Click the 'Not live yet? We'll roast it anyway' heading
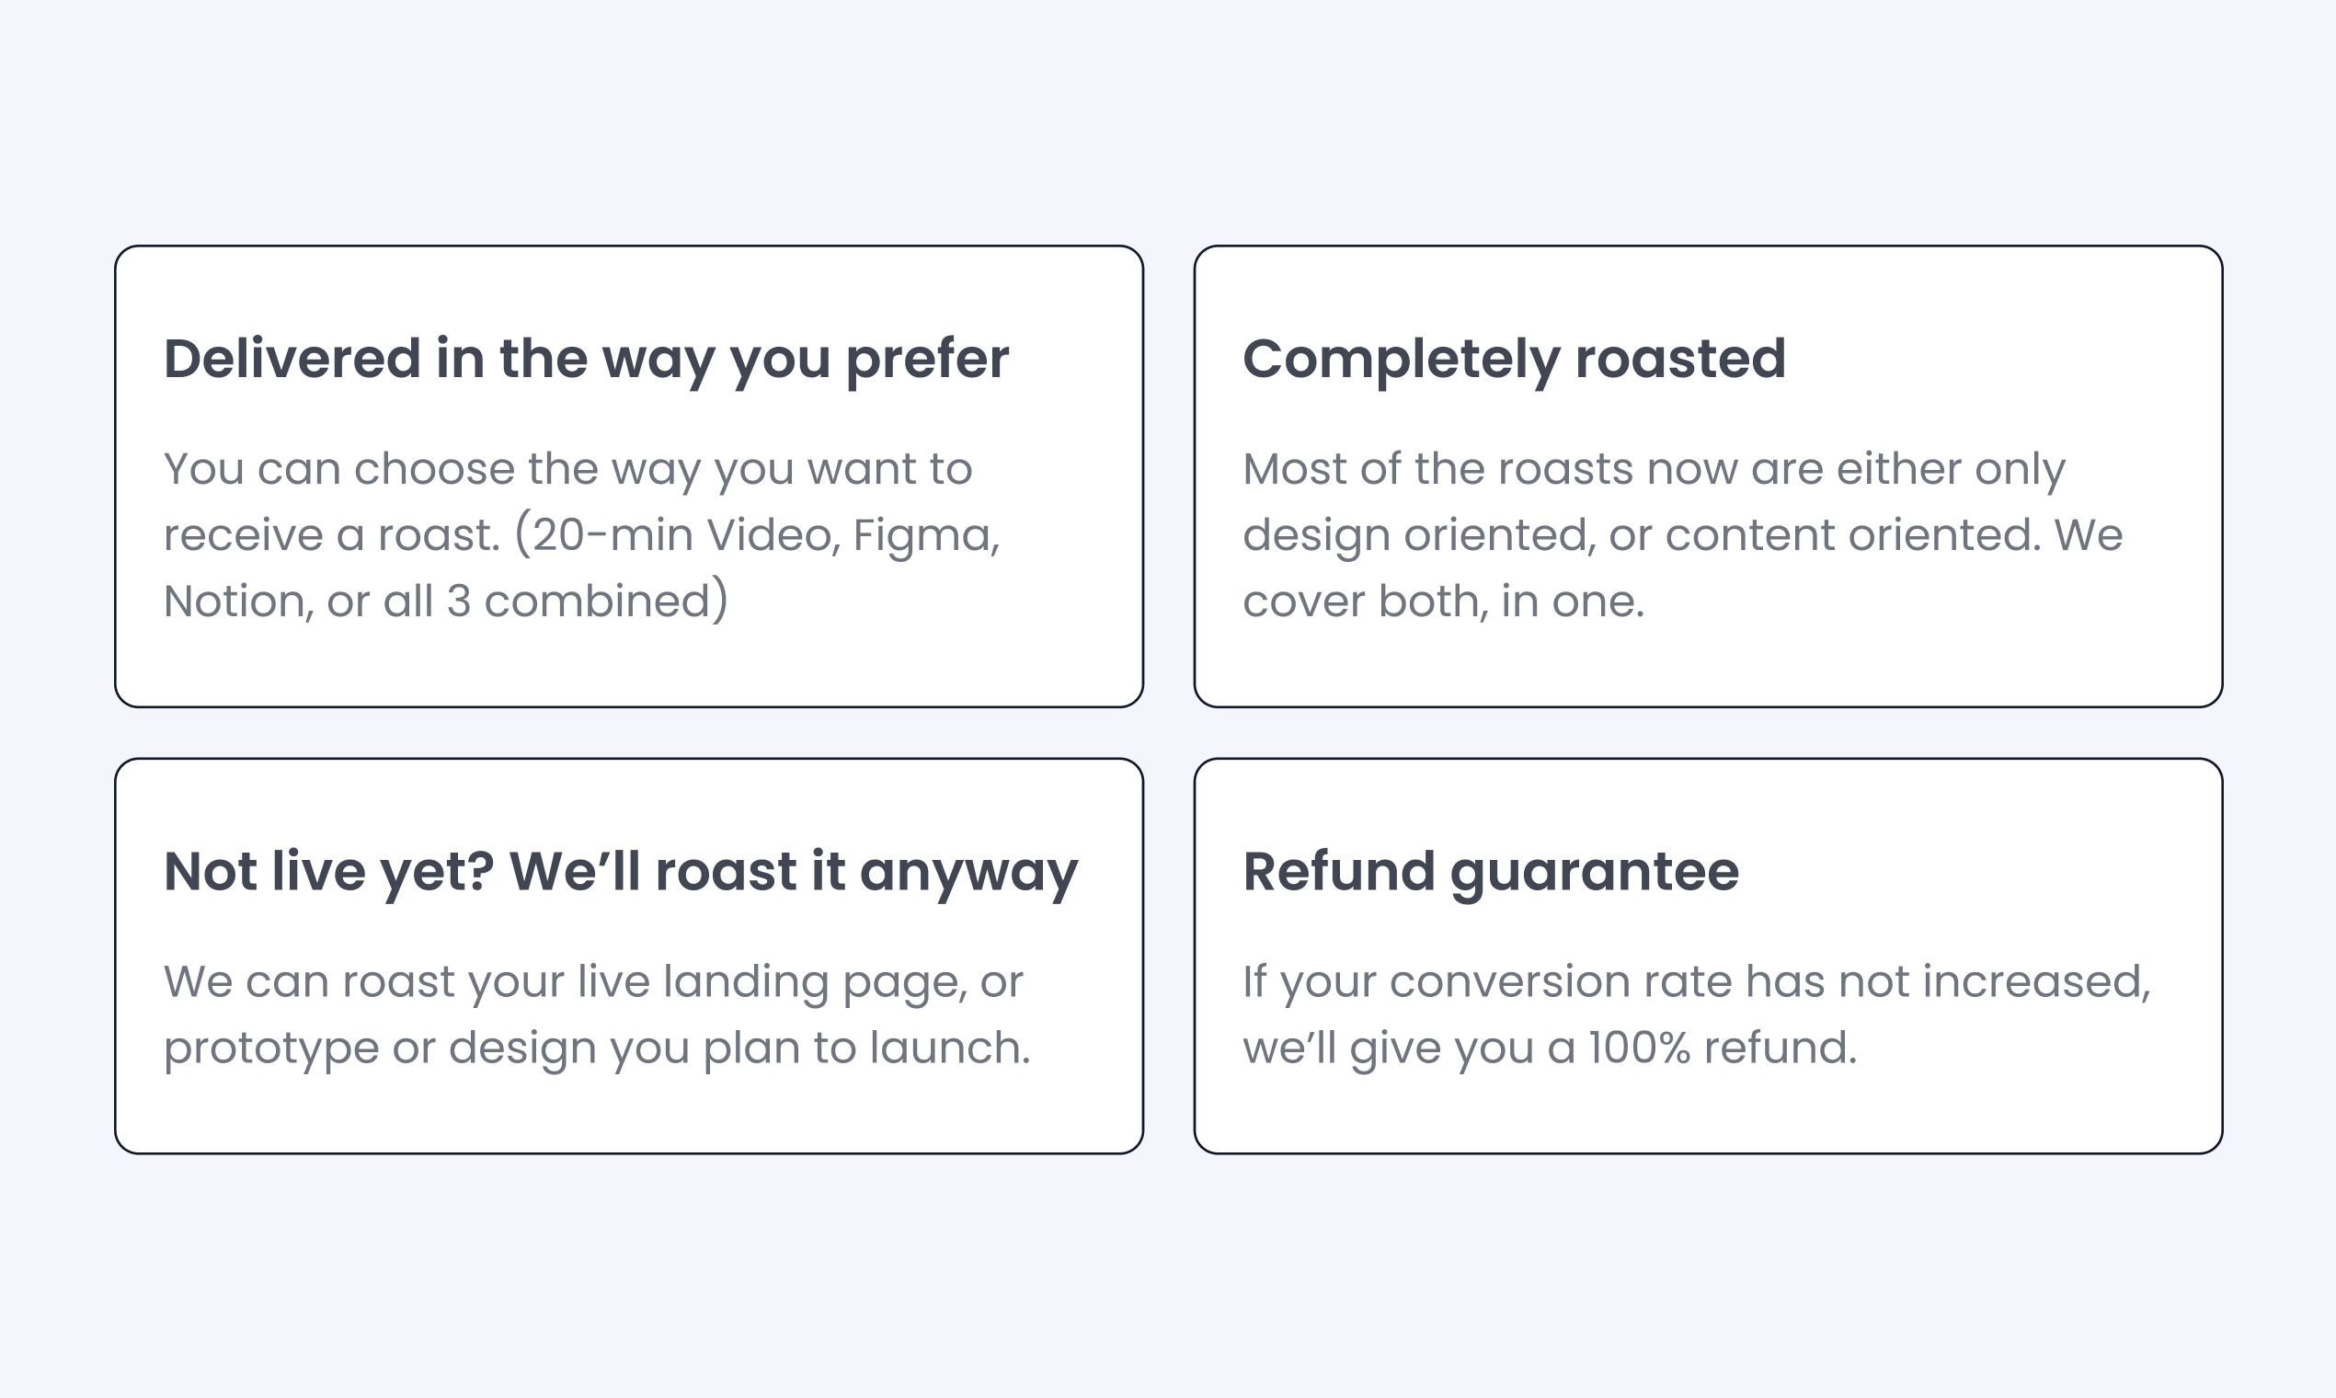 (x=621, y=871)
